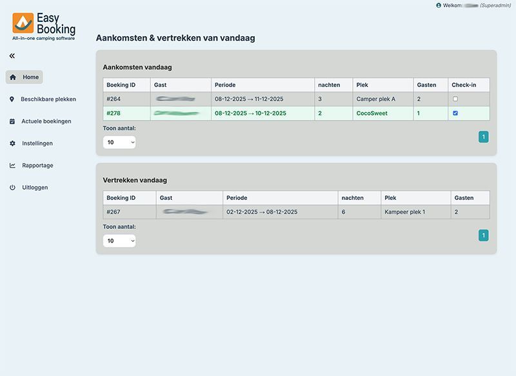The width and height of the screenshot is (516, 376).
Task: Click the gear icon for Instellingen
Action: [12, 143]
